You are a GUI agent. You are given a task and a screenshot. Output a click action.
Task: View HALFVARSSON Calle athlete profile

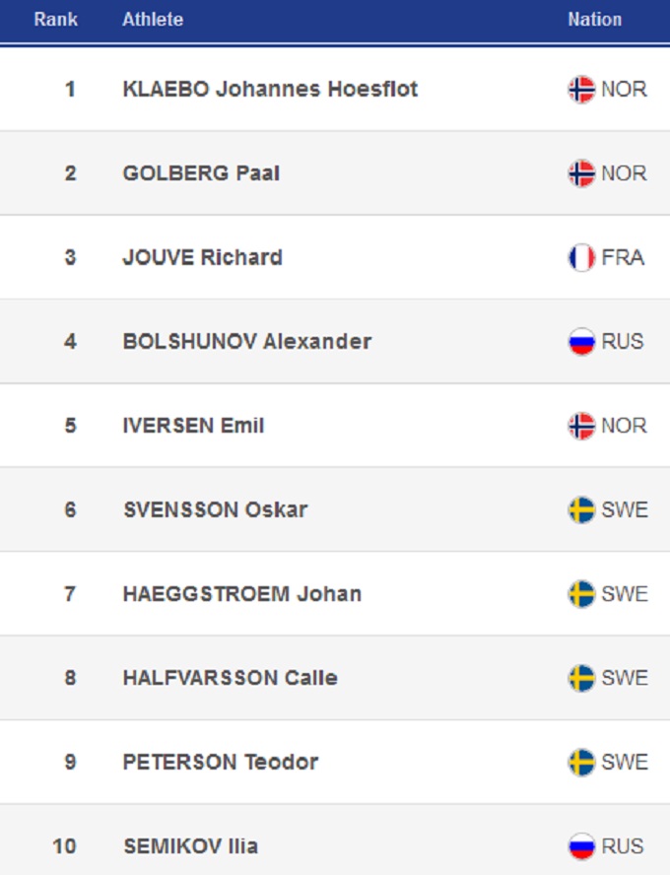point(230,678)
